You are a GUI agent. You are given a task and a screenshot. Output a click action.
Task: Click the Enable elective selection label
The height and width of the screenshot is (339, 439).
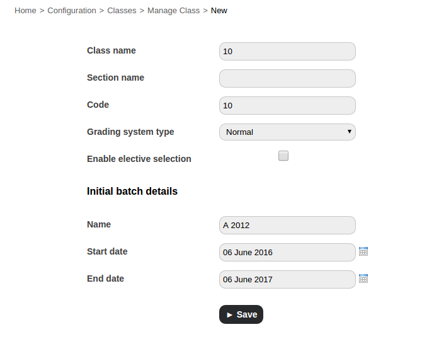tap(139, 159)
